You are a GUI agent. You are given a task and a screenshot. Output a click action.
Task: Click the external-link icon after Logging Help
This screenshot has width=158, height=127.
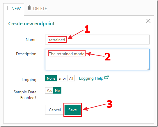(106, 77)
